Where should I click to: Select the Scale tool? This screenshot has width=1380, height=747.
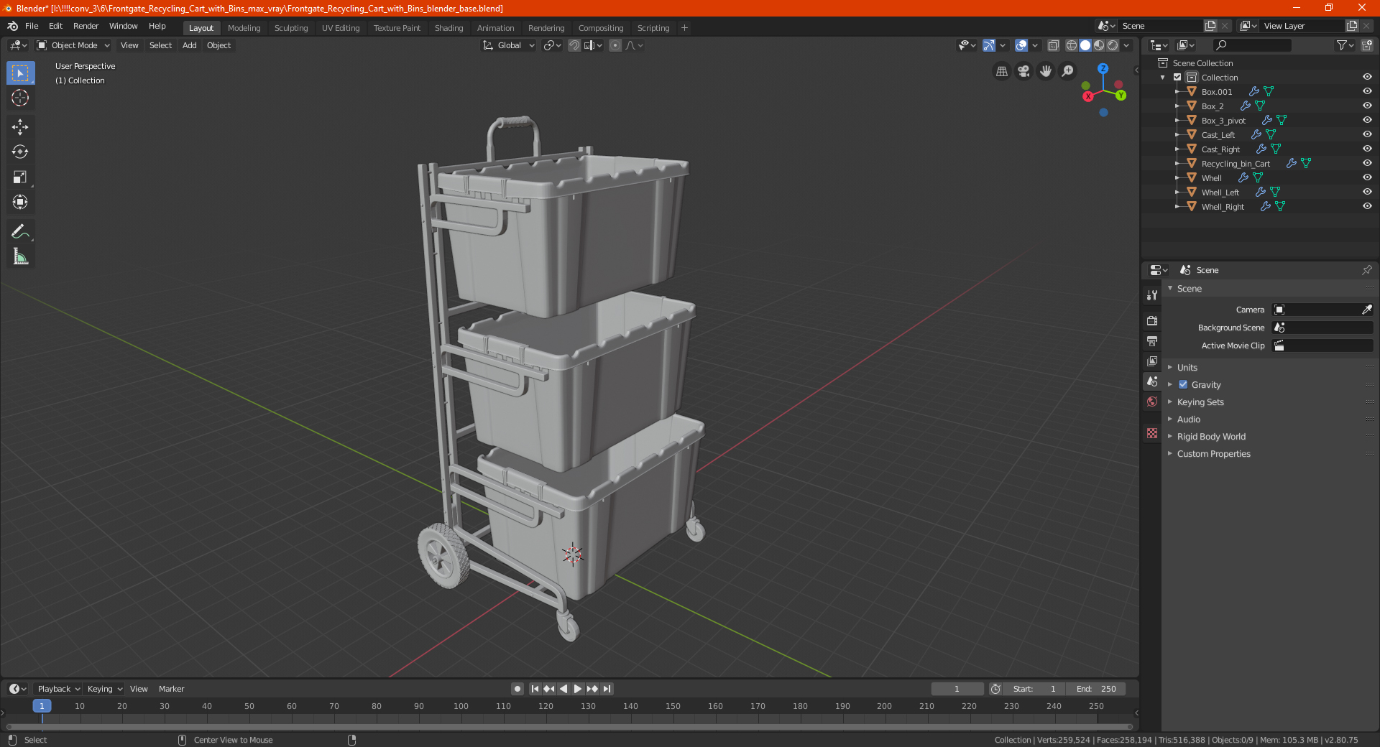click(x=20, y=177)
